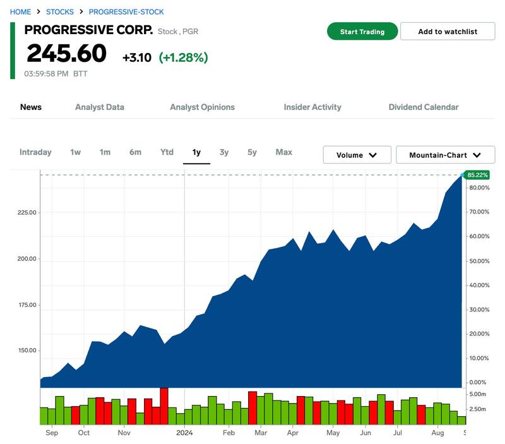Expand the Volume dropdown
The width and height of the screenshot is (505, 444).
[357, 155]
